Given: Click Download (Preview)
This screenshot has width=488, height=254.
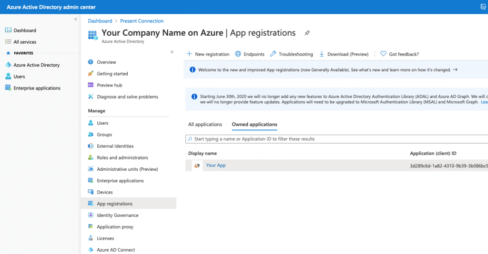Looking at the screenshot, I should pos(344,54).
